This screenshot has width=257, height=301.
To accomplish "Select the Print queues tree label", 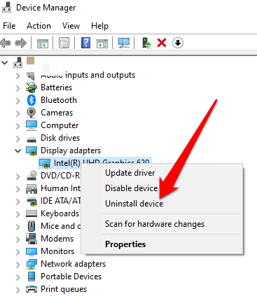I will pos(64,289).
